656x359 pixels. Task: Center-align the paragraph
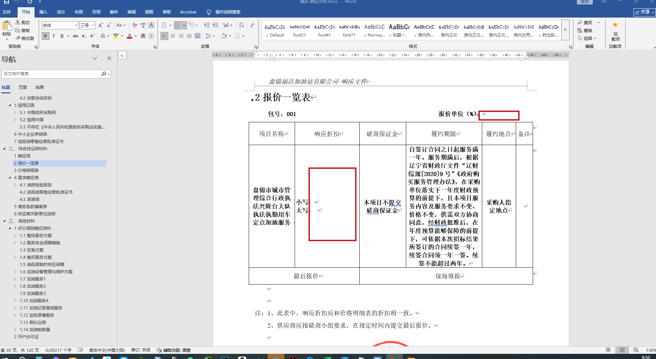click(x=173, y=36)
